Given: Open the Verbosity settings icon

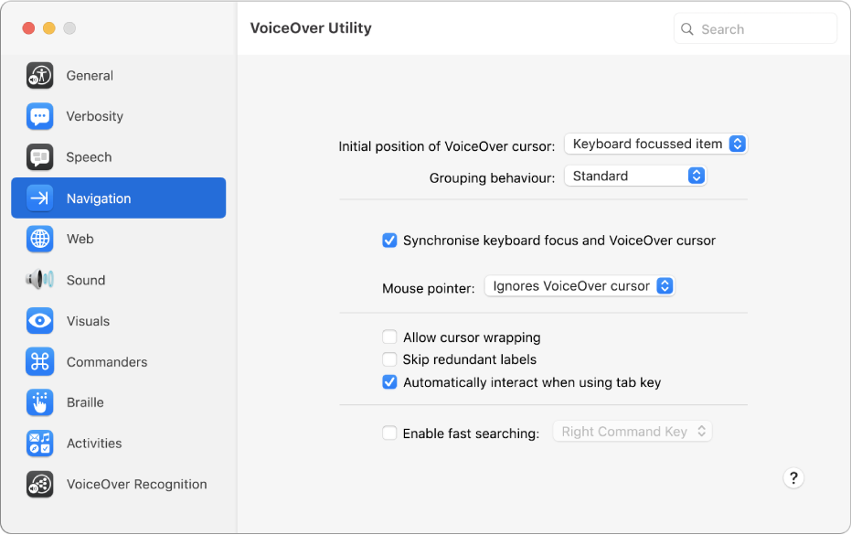Looking at the screenshot, I should pyautogui.click(x=39, y=116).
